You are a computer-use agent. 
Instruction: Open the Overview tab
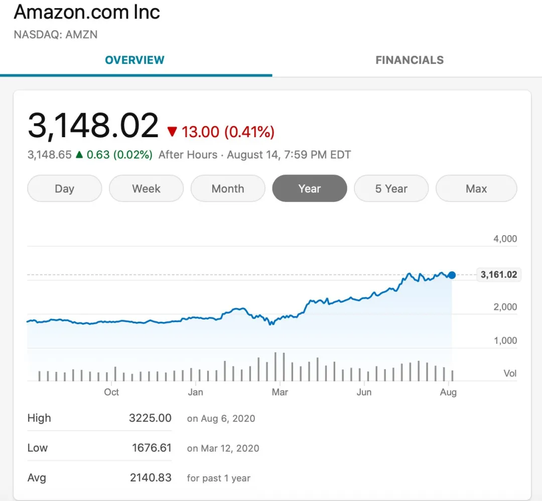(134, 60)
